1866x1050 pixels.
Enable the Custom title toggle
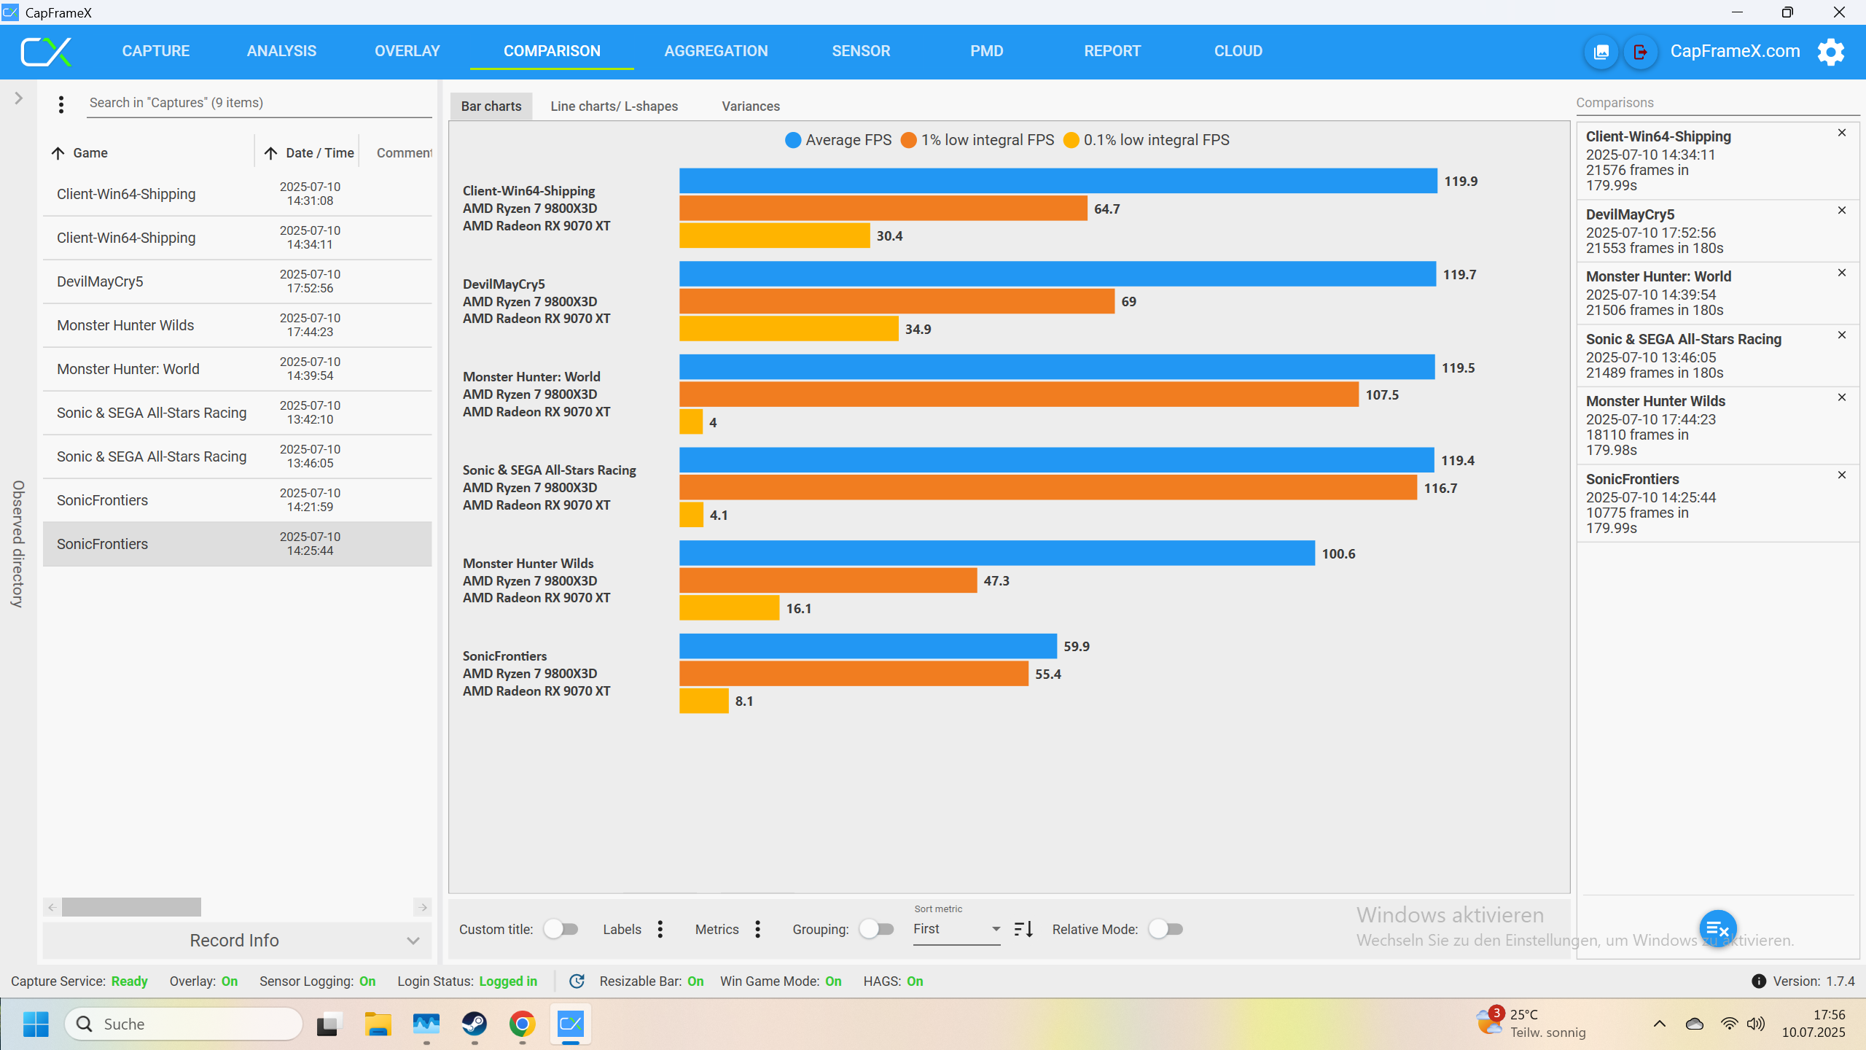point(561,929)
